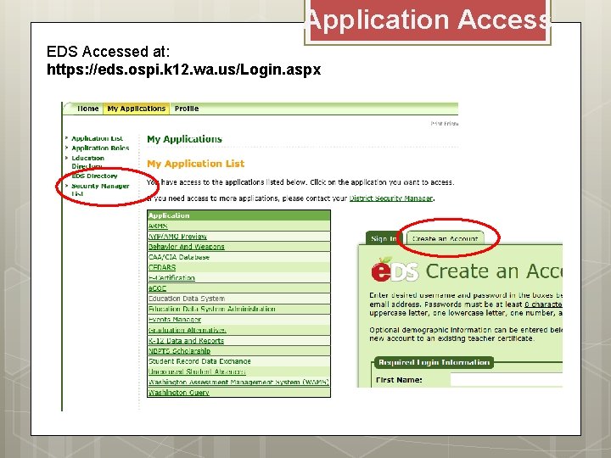
Task: Open the Home tab
Action: click(x=87, y=109)
